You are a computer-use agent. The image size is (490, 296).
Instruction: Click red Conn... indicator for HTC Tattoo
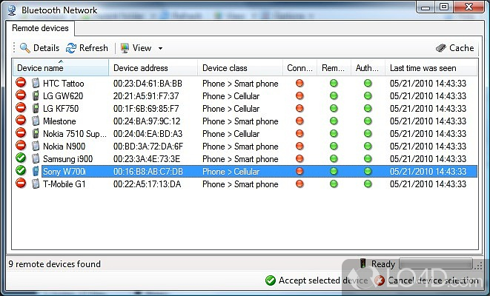click(299, 83)
